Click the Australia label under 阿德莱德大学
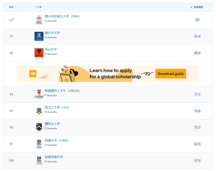Image resolution: width=216 pixels, height=171 pixels. (x=52, y=161)
